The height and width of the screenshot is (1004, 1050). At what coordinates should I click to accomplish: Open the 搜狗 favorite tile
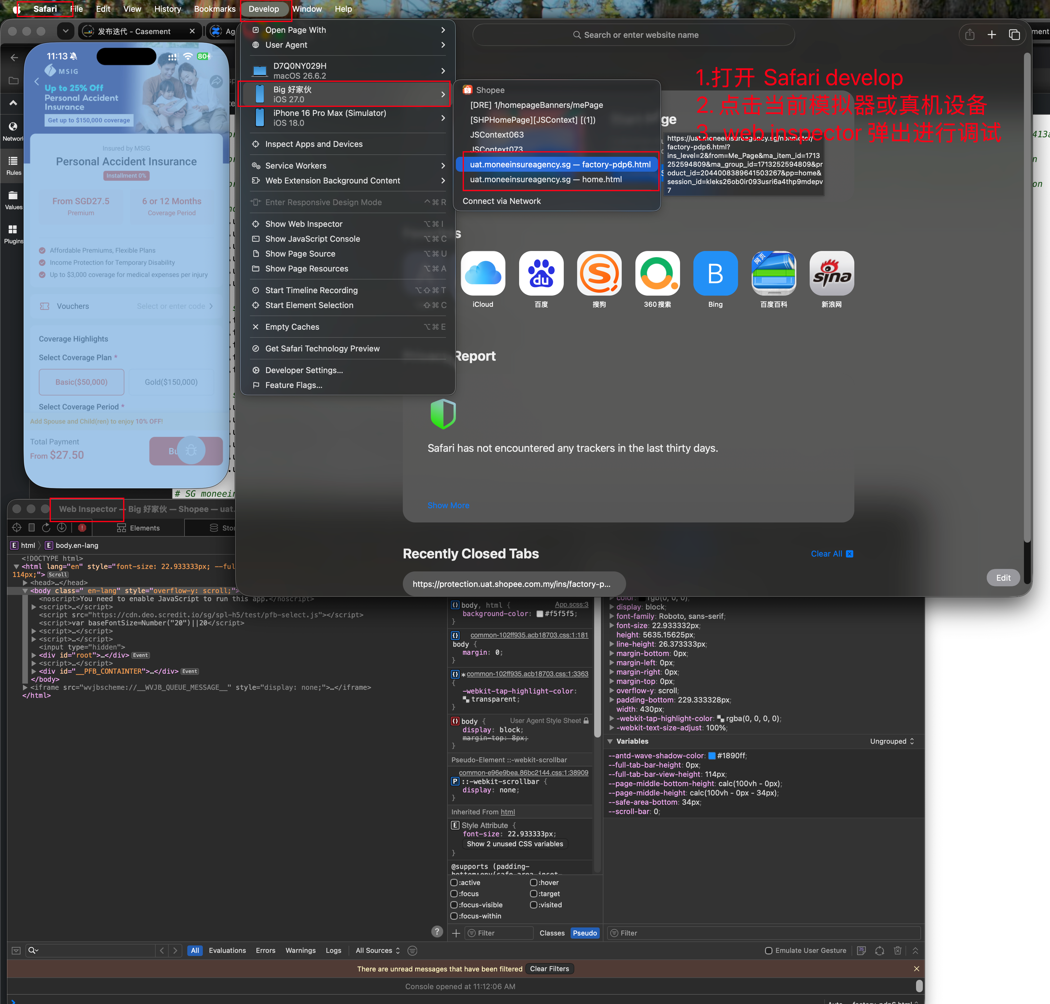pyautogui.click(x=599, y=273)
